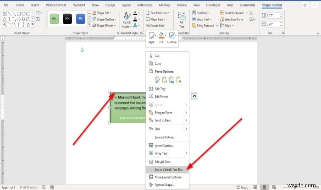Viewport: 321px width, 190px height.
Task: Click the Fill bucket in mini toolbar
Action: (x=161, y=35)
